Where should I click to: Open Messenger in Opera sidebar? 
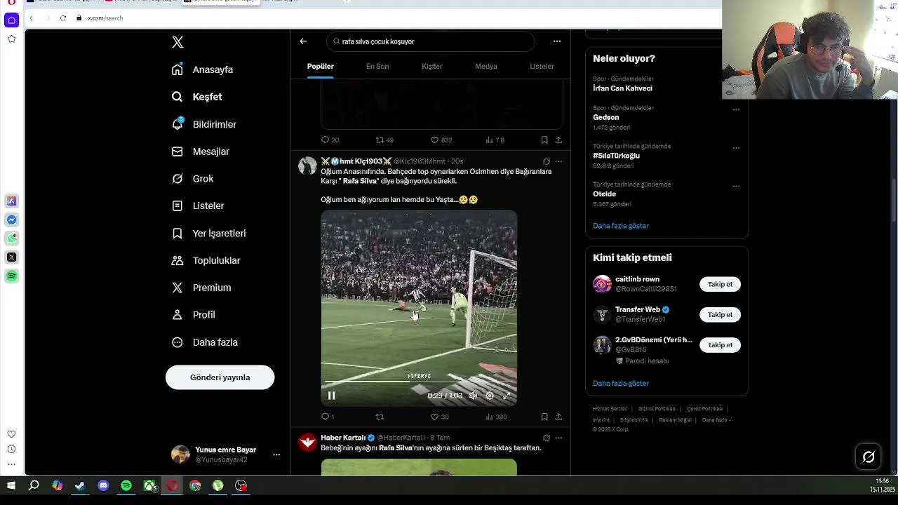tap(12, 220)
